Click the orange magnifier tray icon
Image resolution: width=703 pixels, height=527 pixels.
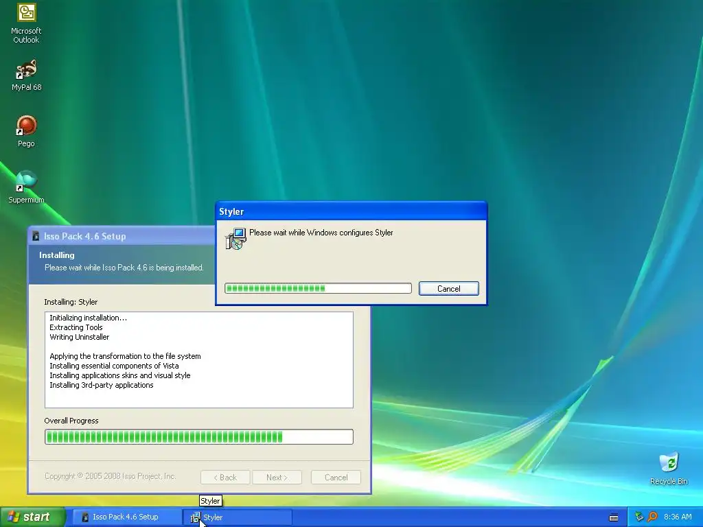(x=652, y=517)
